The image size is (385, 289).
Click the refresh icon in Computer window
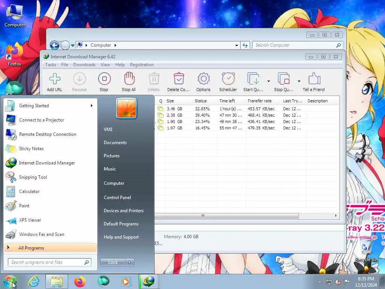coord(245,45)
